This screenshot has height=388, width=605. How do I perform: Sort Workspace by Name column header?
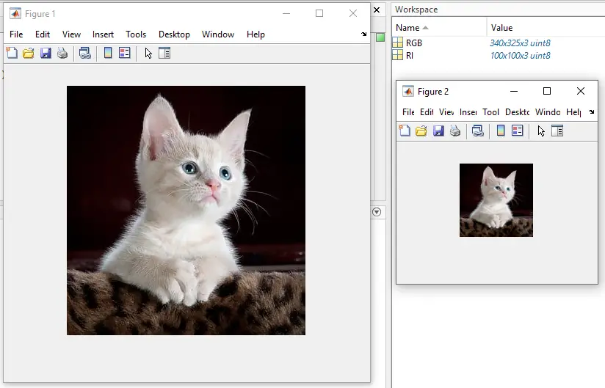(x=439, y=28)
